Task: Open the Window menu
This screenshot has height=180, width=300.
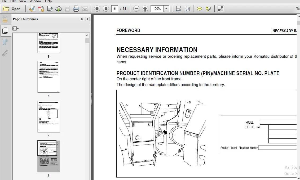Action: pyautogui.click(x=36, y=1)
